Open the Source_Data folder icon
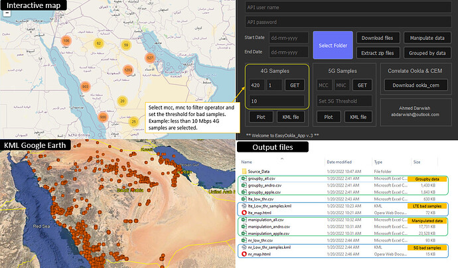This screenshot has width=458, height=268. [244, 171]
